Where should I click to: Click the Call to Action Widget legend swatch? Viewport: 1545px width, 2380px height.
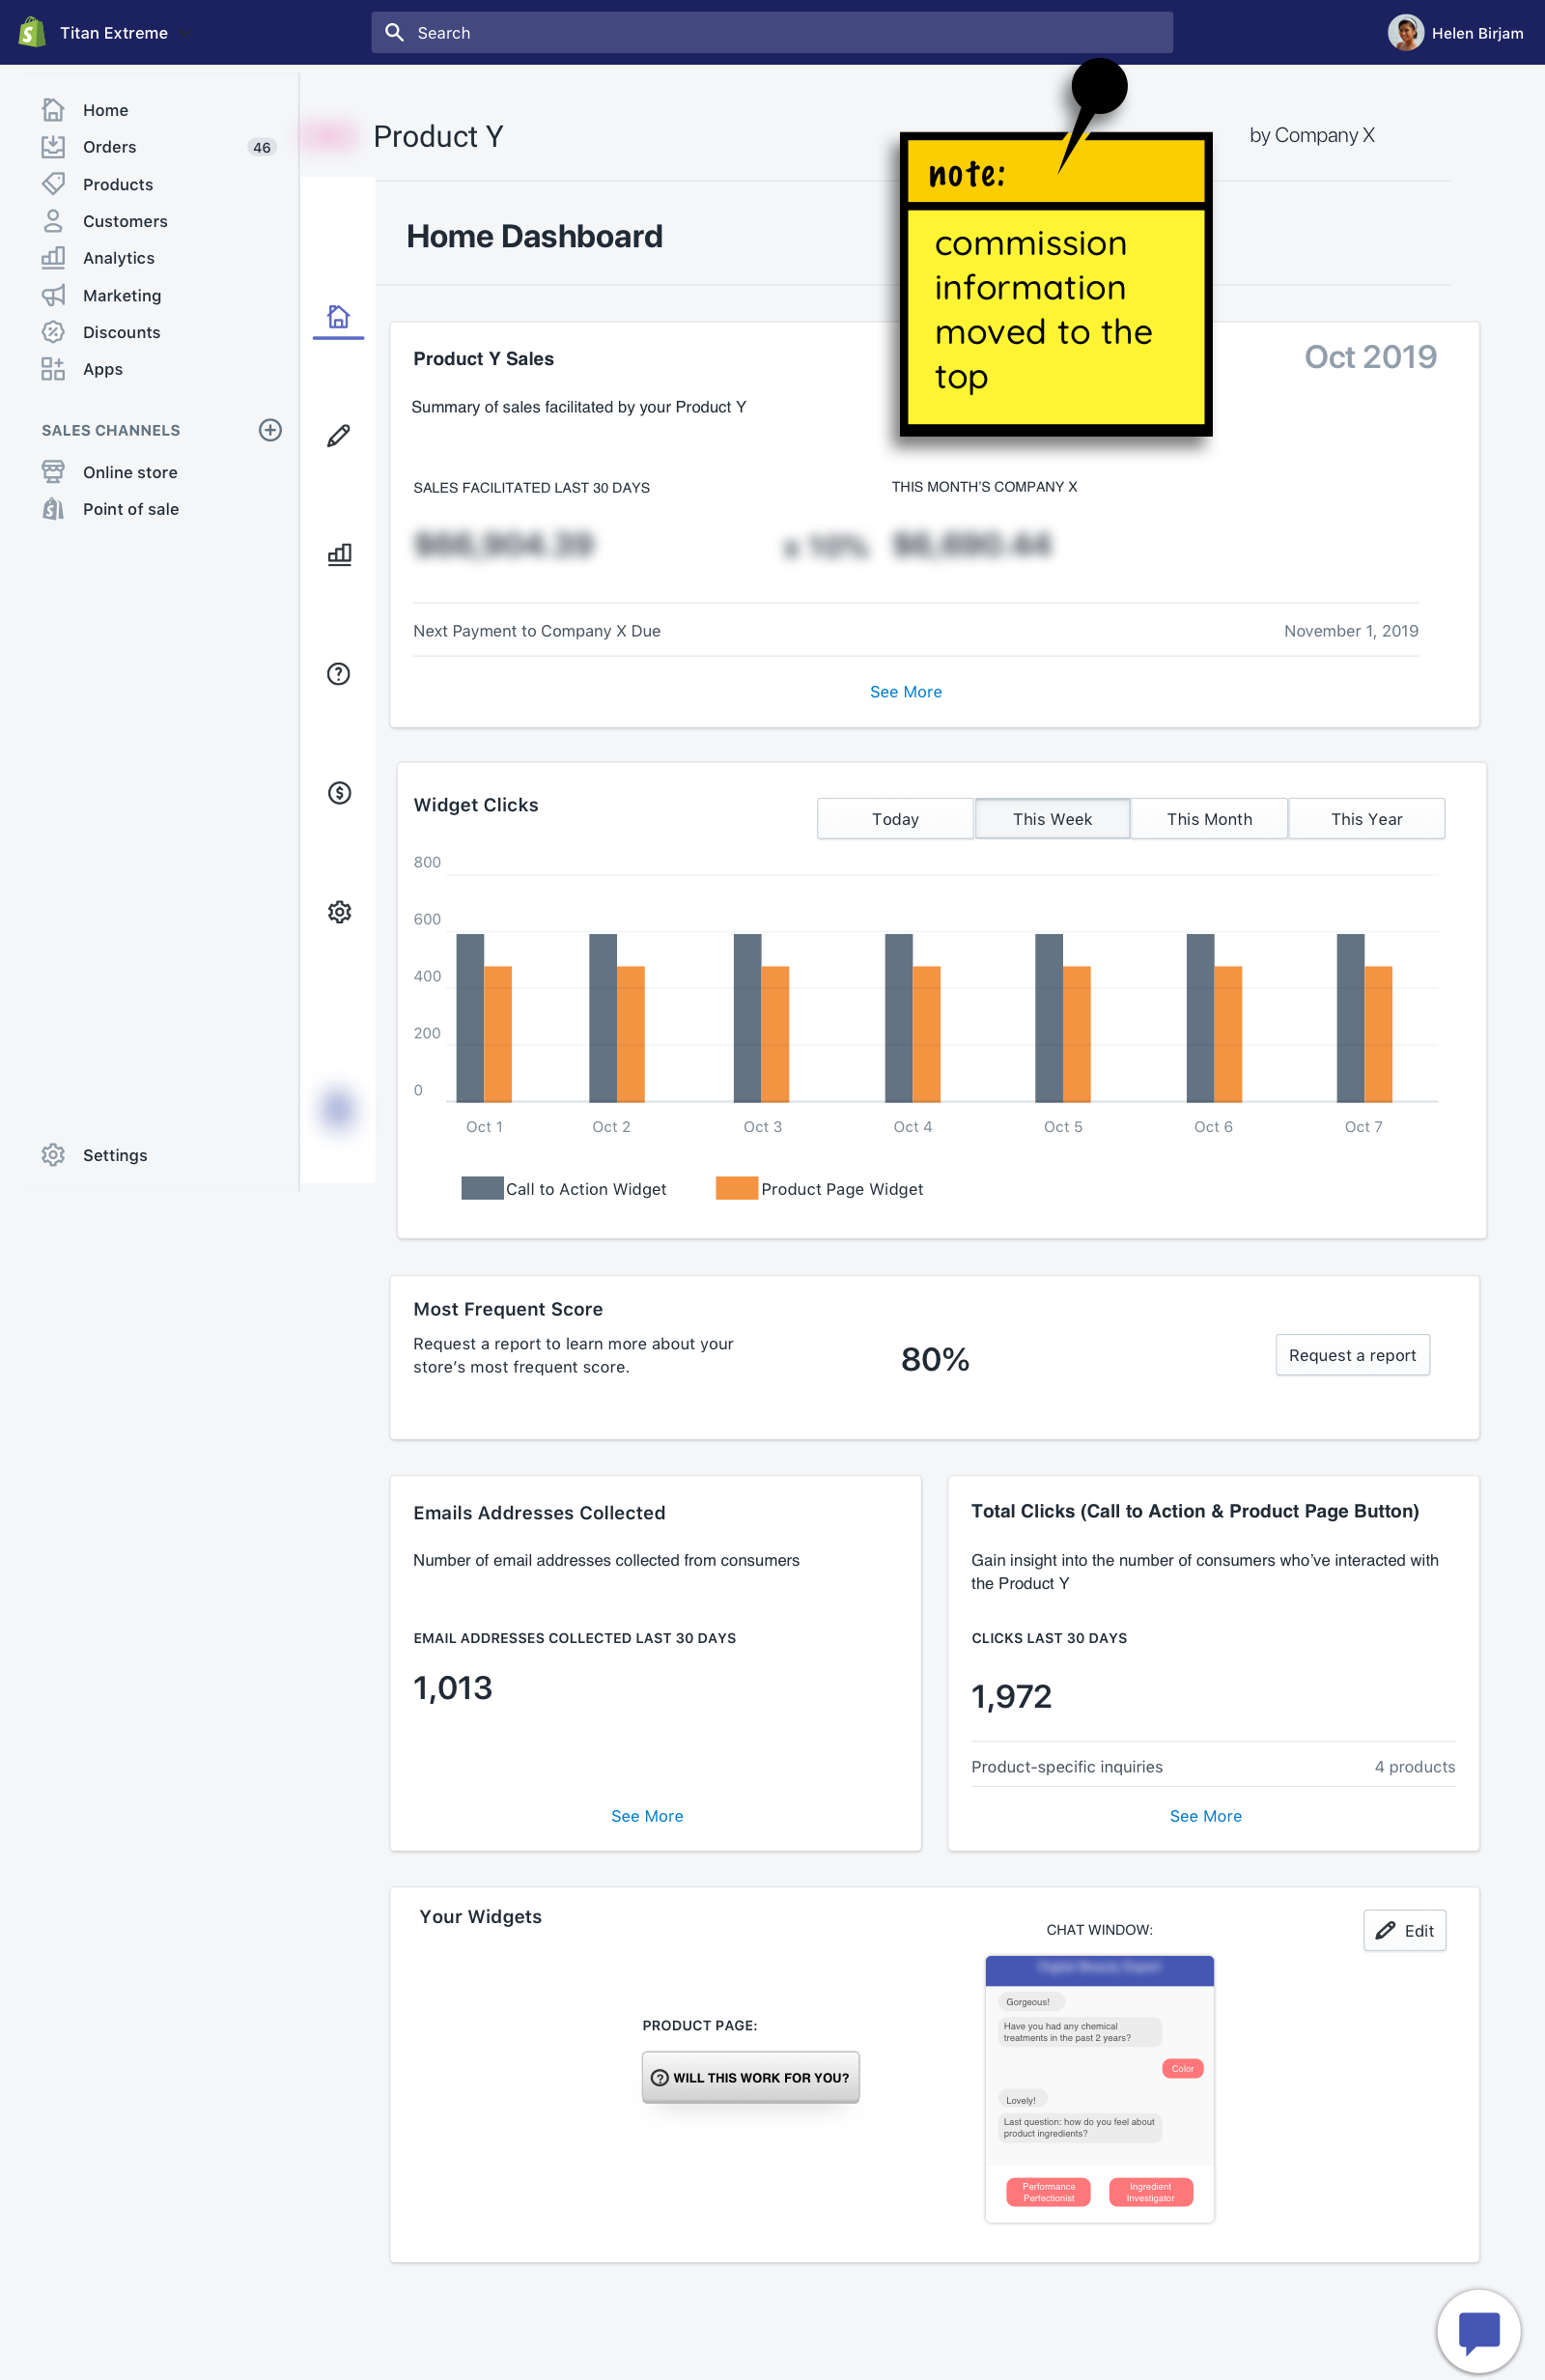point(482,1188)
